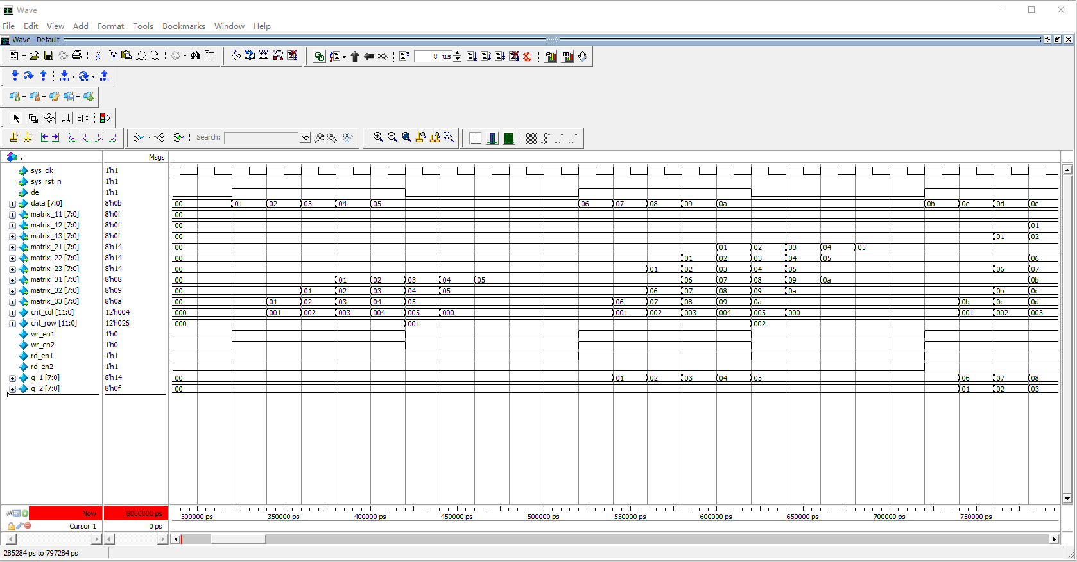
Task: Click the Find Next Transition icon
Action: pyautogui.click(x=56, y=137)
